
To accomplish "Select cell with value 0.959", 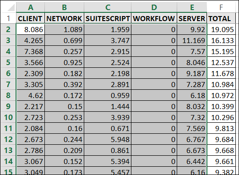I will coord(108,95).
